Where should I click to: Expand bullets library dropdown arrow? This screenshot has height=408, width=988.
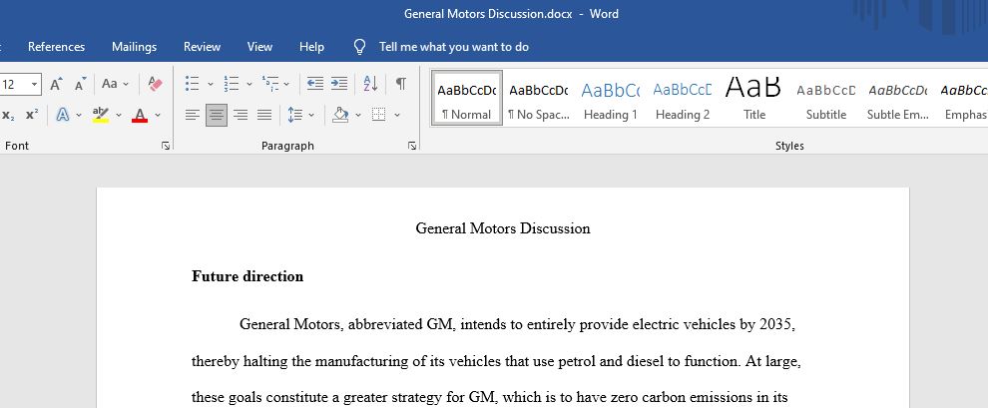coord(211,84)
